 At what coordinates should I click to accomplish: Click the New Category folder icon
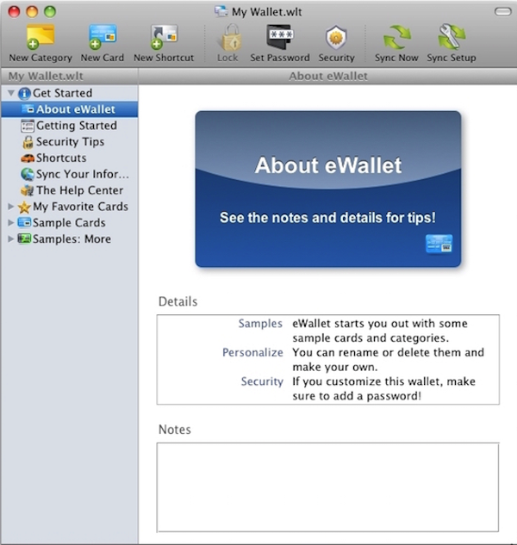pos(40,36)
